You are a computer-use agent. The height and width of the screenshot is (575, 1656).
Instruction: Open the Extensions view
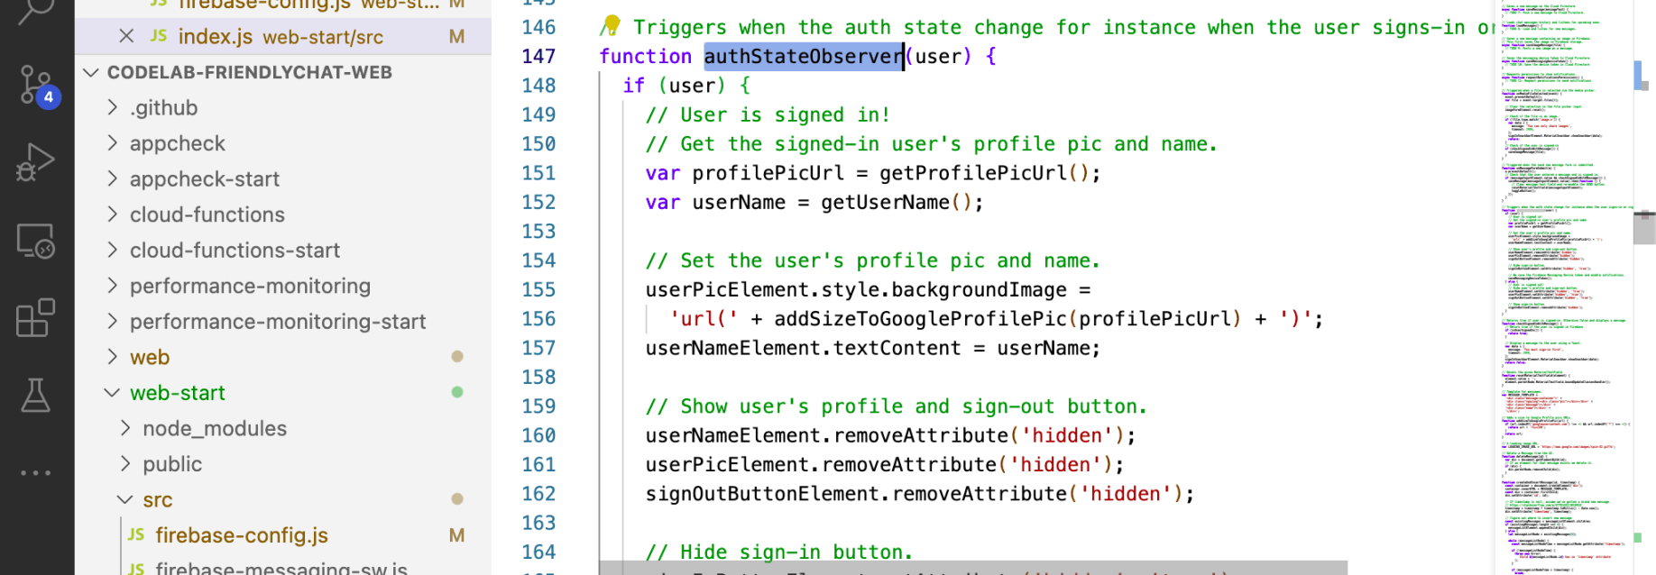tap(36, 318)
